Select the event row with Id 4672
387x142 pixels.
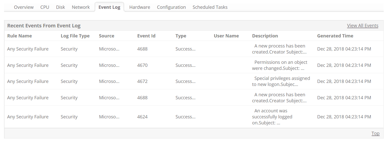click(142, 81)
